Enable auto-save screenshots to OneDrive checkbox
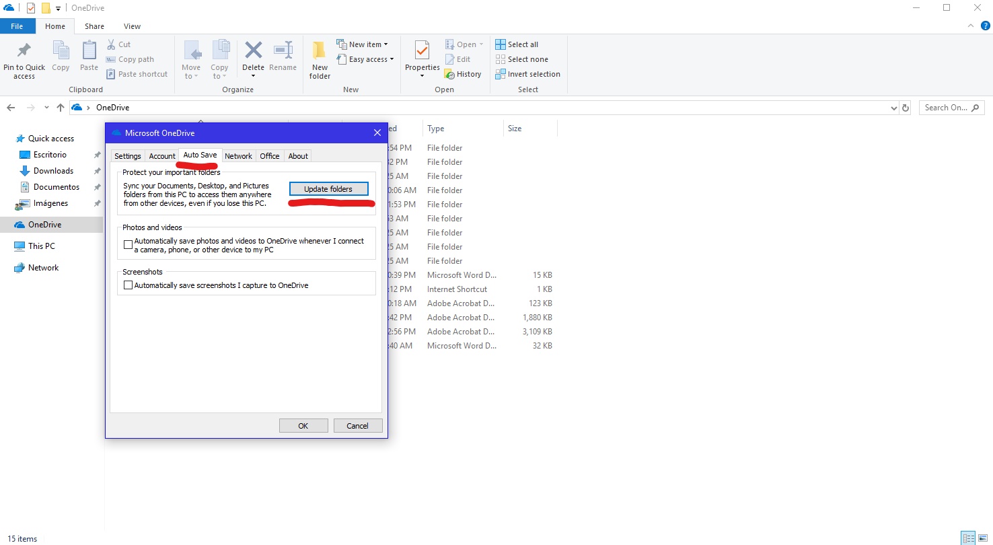 coord(128,285)
